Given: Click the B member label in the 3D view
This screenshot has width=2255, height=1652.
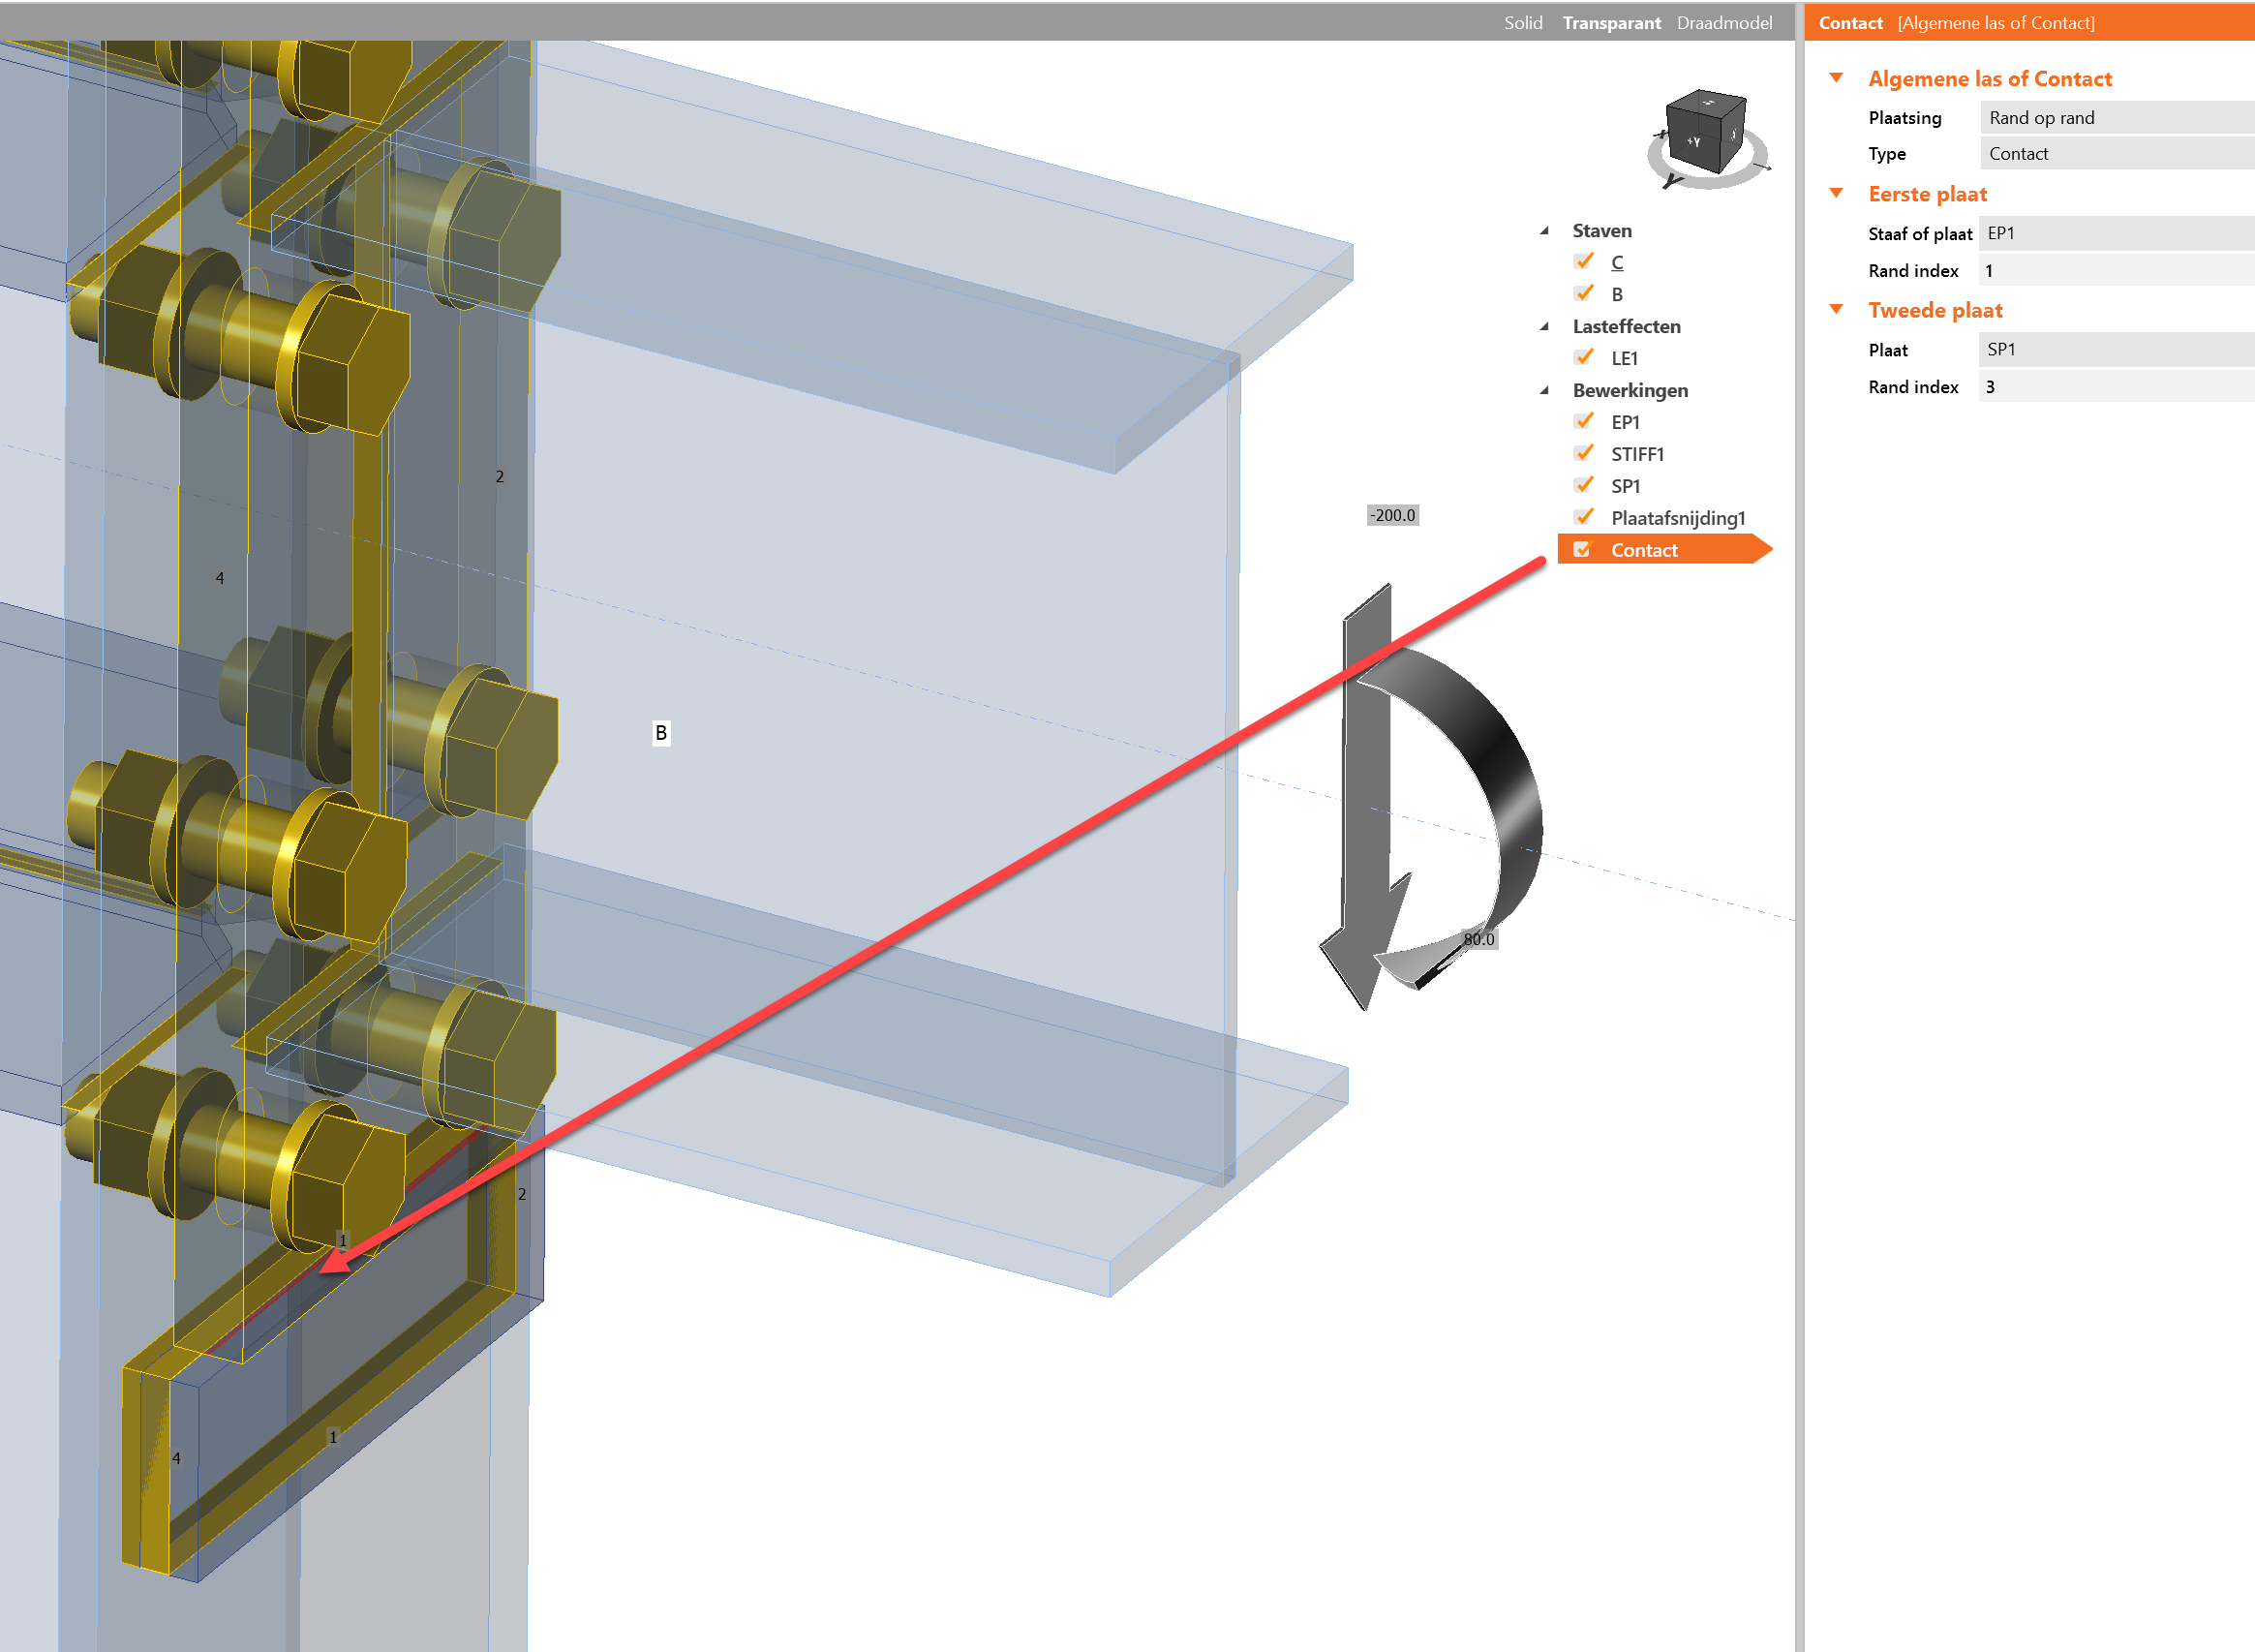Looking at the screenshot, I should (661, 733).
